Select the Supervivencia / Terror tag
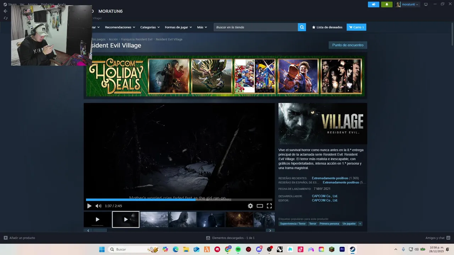This screenshot has width=454, height=255. point(293,224)
